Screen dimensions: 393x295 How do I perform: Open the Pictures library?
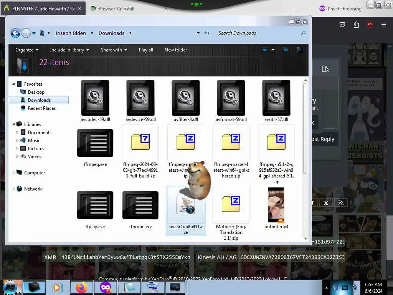coord(36,149)
